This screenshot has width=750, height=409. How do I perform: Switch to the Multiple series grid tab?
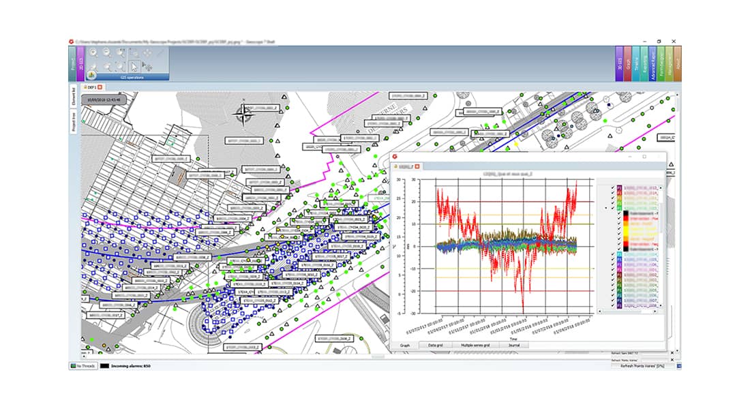tap(475, 345)
